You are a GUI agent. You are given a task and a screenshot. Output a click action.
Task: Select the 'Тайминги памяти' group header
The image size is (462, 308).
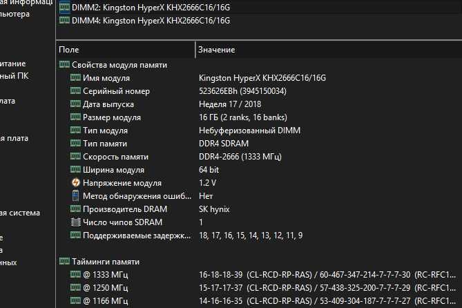tap(106, 262)
